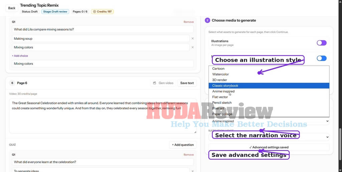This screenshot has width=342, height=172.
Task: Click Remove on the first Q1
Action: point(188,22)
